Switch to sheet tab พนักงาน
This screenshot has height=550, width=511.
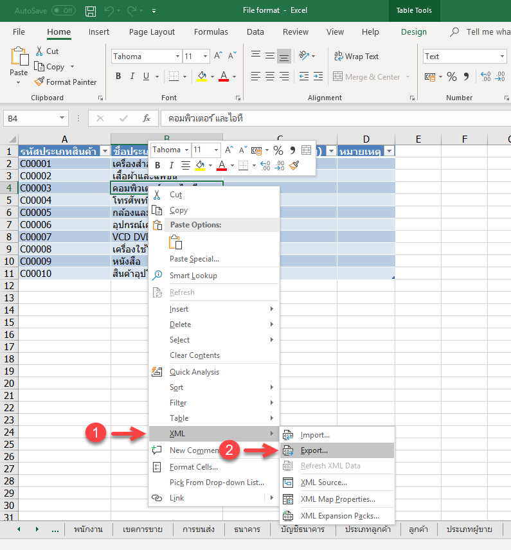(x=88, y=529)
